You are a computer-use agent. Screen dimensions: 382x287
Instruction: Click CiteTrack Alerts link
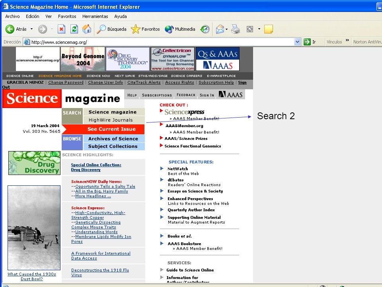pyautogui.click(x=144, y=83)
